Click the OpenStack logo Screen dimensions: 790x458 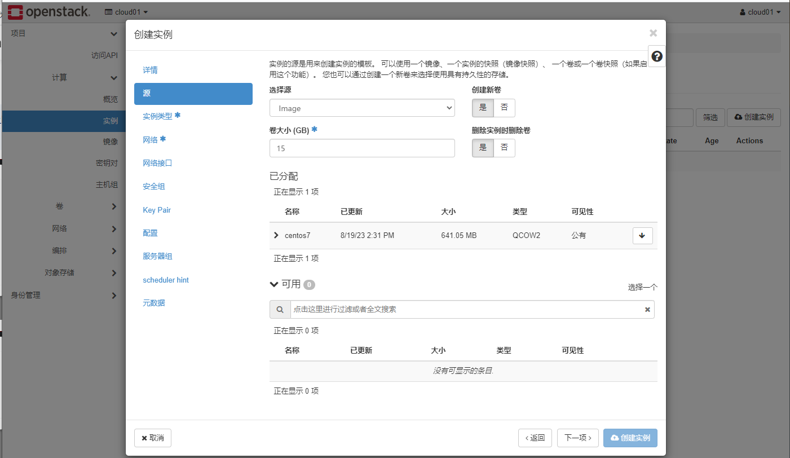click(48, 12)
